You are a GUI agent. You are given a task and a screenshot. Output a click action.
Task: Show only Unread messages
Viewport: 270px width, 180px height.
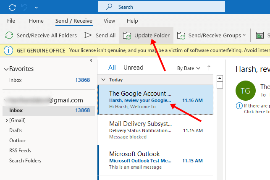pyautogui.click(x=133, y=68)
